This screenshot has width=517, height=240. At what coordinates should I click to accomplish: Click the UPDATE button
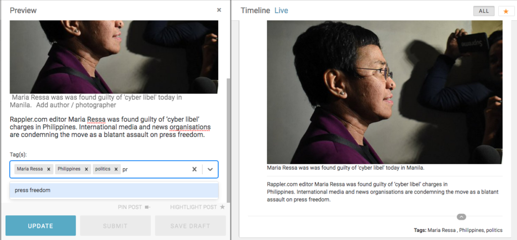[40, 226]
